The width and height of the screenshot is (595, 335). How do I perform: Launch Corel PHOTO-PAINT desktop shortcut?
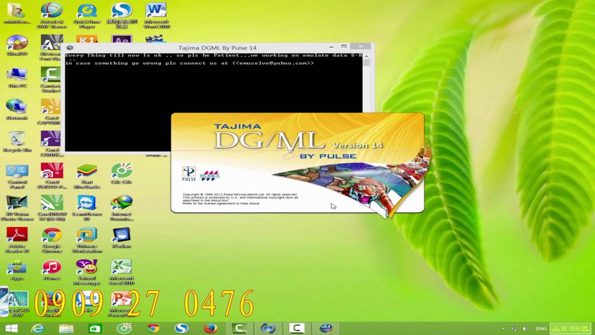(x=52, y=176)
